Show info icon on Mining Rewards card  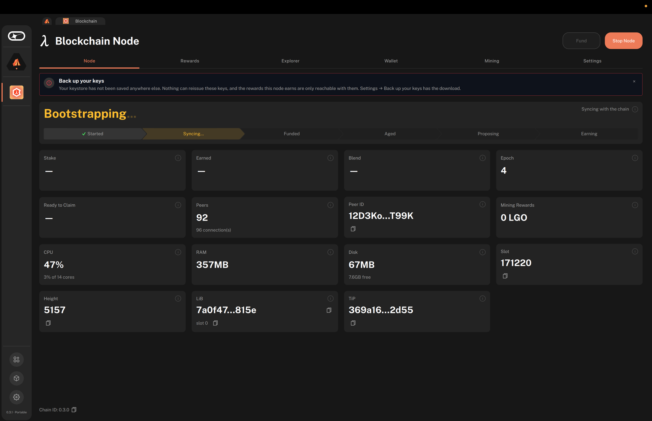(635, 205)
